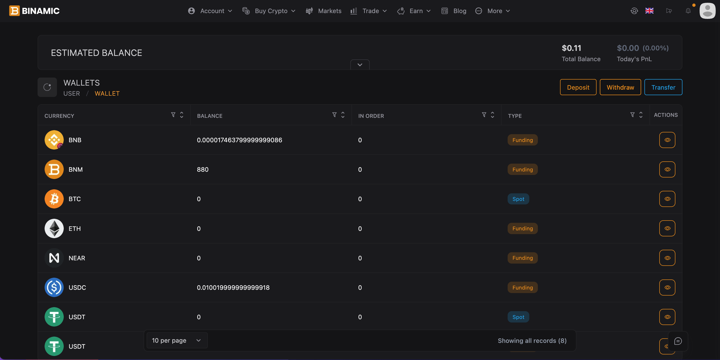Click the wallet refresh icon
The width and height of the screenshot is (720, 360).
click(x=47, y=87)
